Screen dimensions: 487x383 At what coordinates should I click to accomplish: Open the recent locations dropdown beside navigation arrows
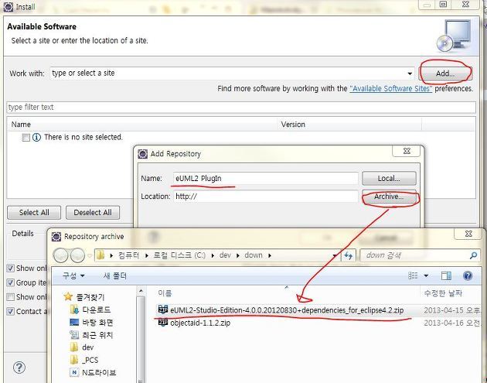click(x=89, y=256)
